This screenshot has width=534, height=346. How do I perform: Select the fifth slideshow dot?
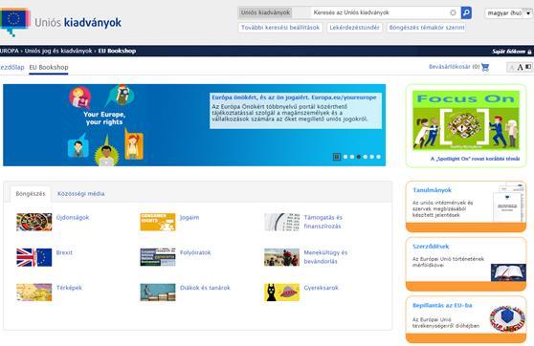[372, 157]
